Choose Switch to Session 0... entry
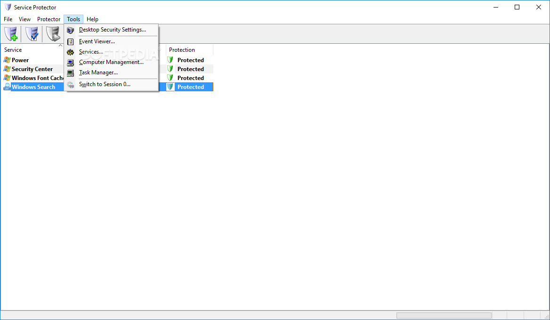This screenshot has width=550, height=320. click(111, 84)
